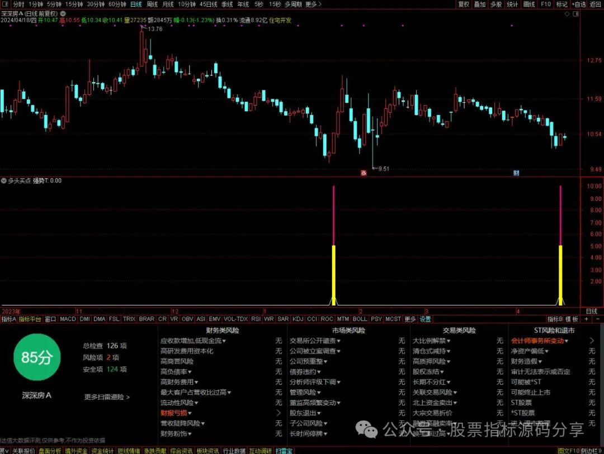Click the red marker icon below the chart

click(x=364, y=173)
